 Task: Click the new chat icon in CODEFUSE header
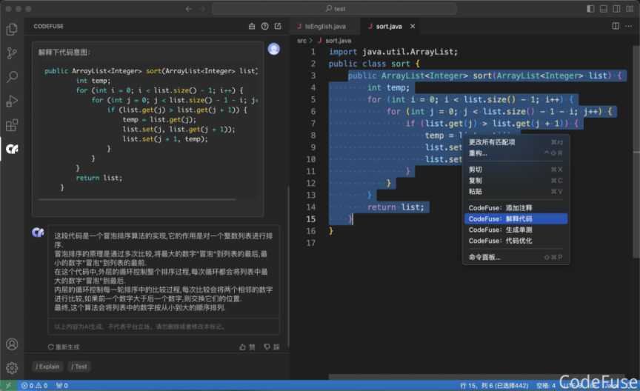[278, 26]
